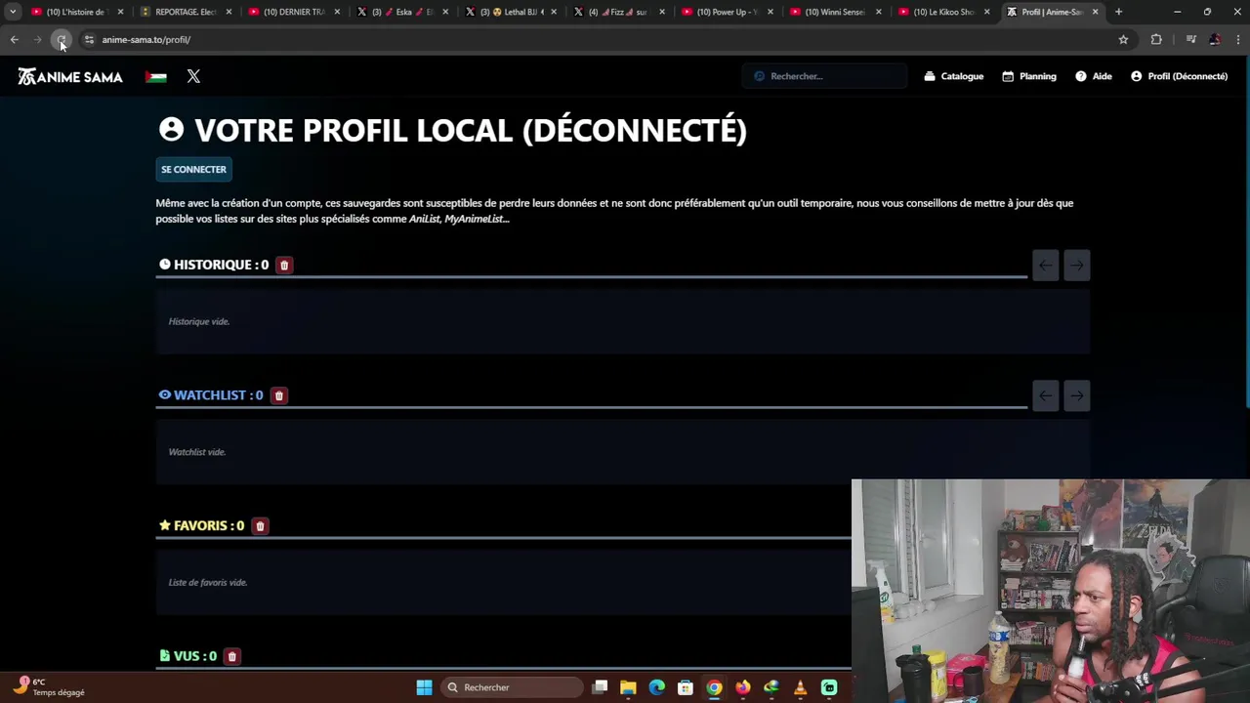Screen dimensions: 1250x703
Task: Click the taskbar Rechercher search box
Action: coord(512,687)
